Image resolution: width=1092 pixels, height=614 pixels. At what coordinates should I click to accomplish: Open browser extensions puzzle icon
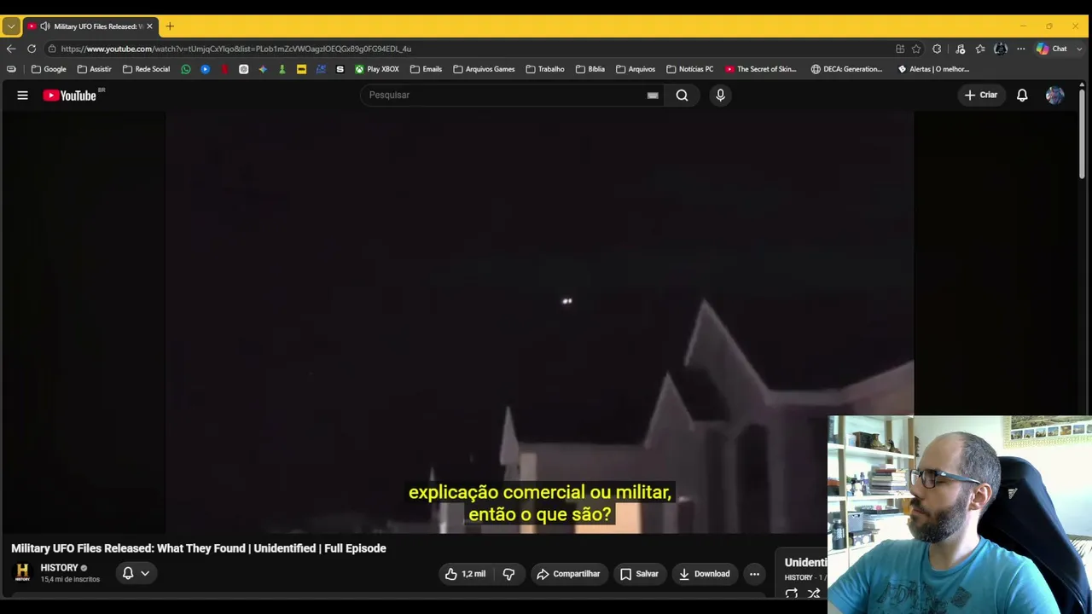click(937, 49)
